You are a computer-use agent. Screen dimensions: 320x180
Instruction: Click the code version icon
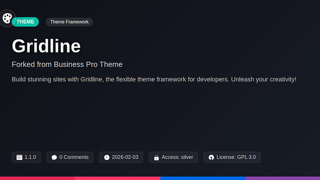click(19, 157)
